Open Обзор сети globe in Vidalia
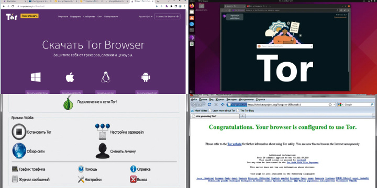Screen dimensions: 377x188 (19, 150)
